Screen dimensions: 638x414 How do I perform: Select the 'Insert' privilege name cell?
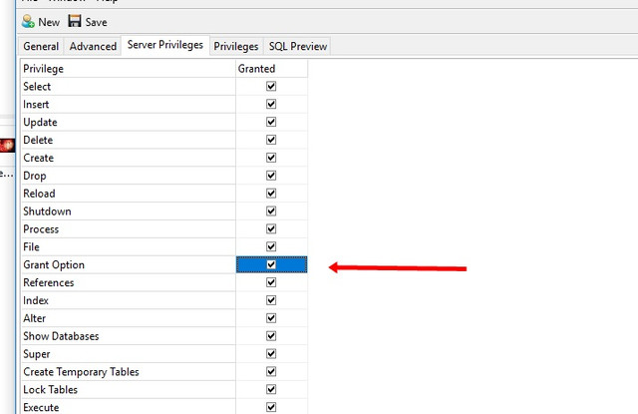coord(128,104)
